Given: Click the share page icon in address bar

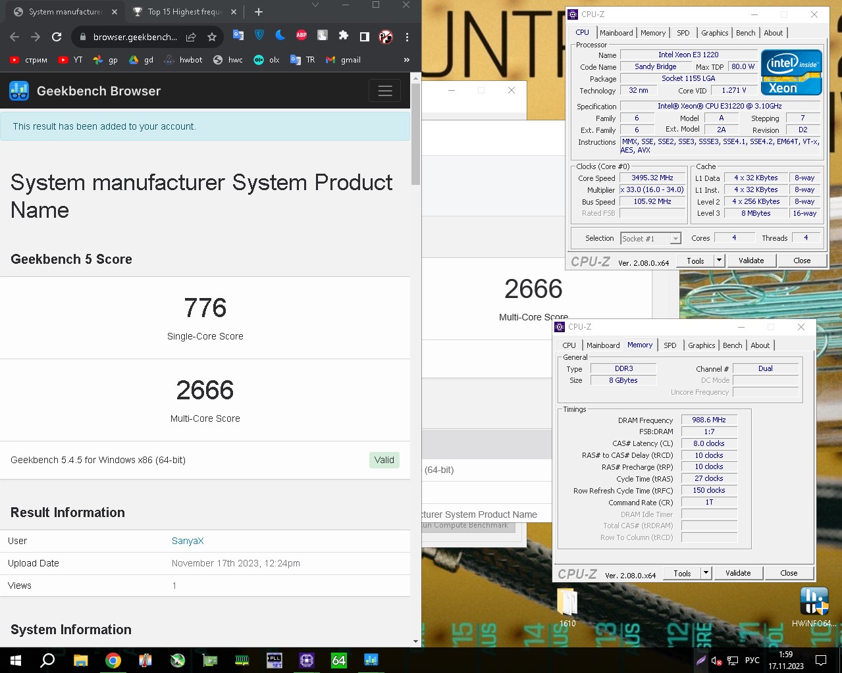Looking at the screenshot, I should click(191, 37).
